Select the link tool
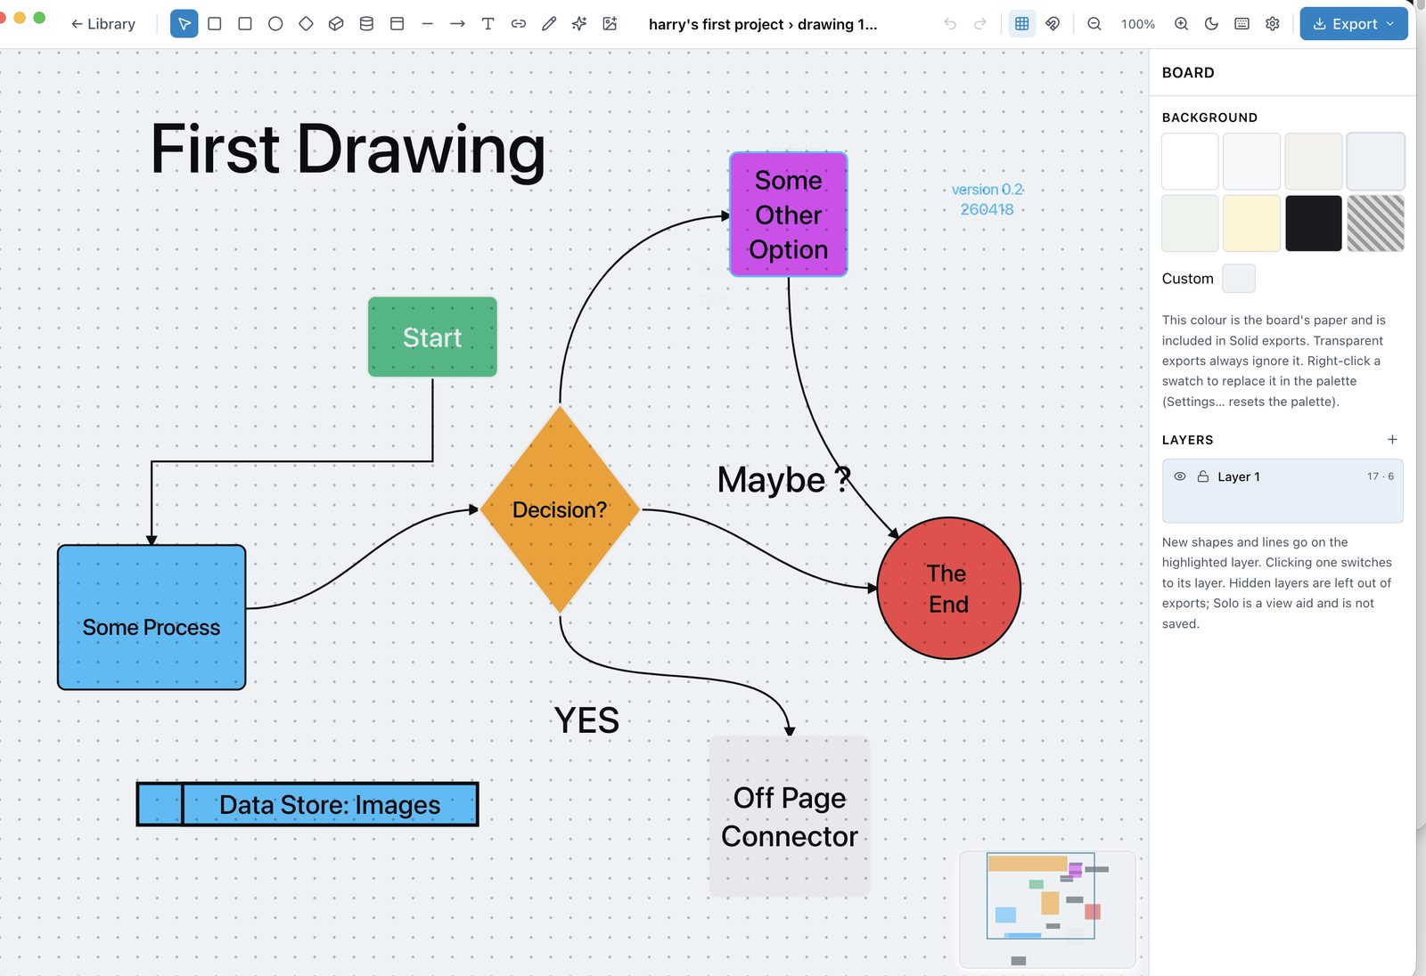1426x976 pixels. (519, 24)
